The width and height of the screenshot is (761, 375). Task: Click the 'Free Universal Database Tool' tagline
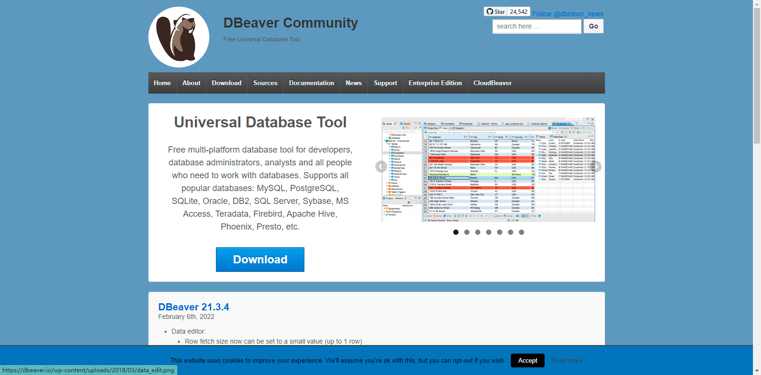click(x=262, y=39)
